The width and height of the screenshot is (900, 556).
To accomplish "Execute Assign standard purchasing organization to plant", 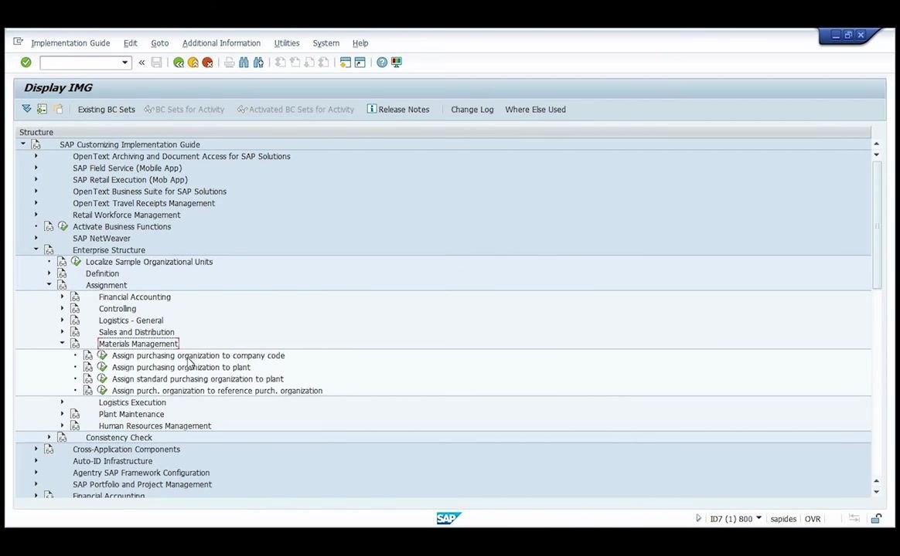I will (x=102, y=378).
